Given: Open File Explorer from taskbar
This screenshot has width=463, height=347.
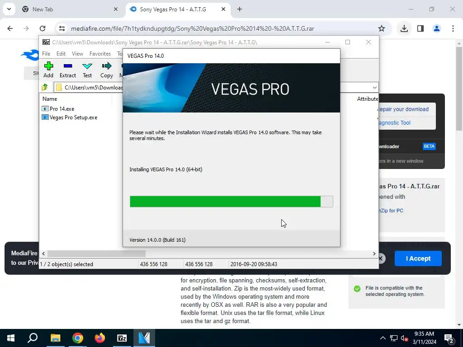Looking at the screenshot, I should tap(55, 338).
